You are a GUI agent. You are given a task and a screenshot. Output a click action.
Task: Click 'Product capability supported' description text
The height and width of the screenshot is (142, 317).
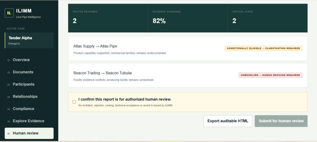point(120,53)
